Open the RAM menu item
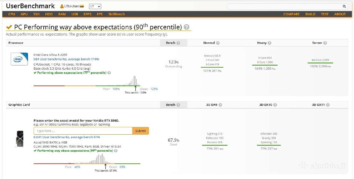 click(62, 14)
